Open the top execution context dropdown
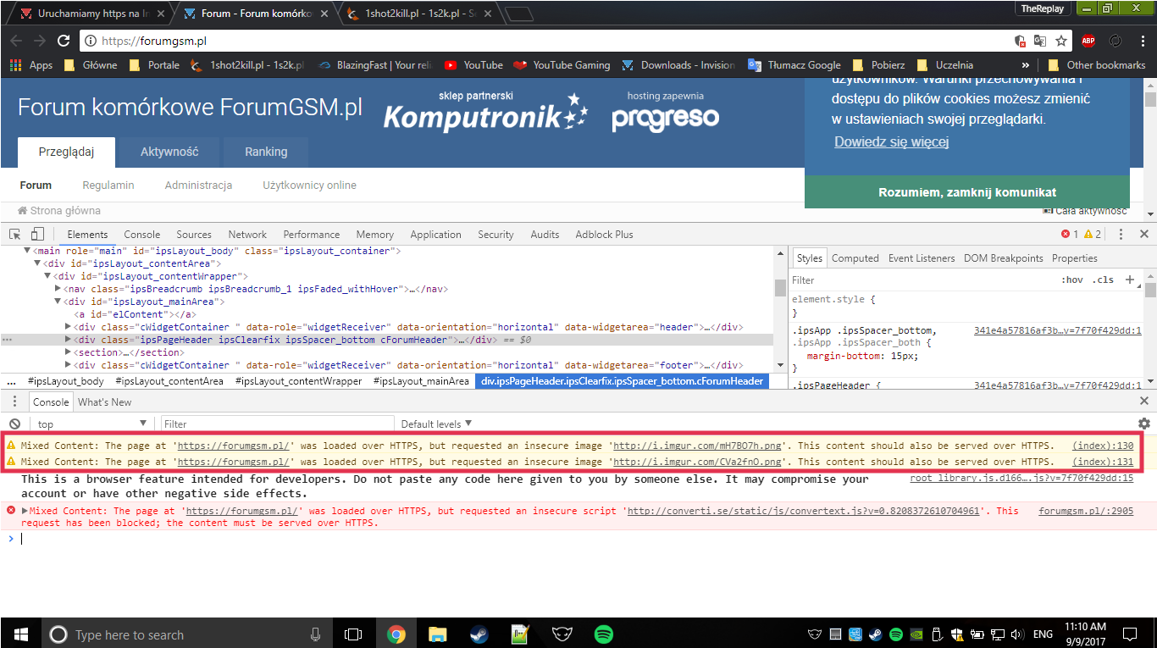This screenshot has height=648, width=1157. click(x=91, y=424)
